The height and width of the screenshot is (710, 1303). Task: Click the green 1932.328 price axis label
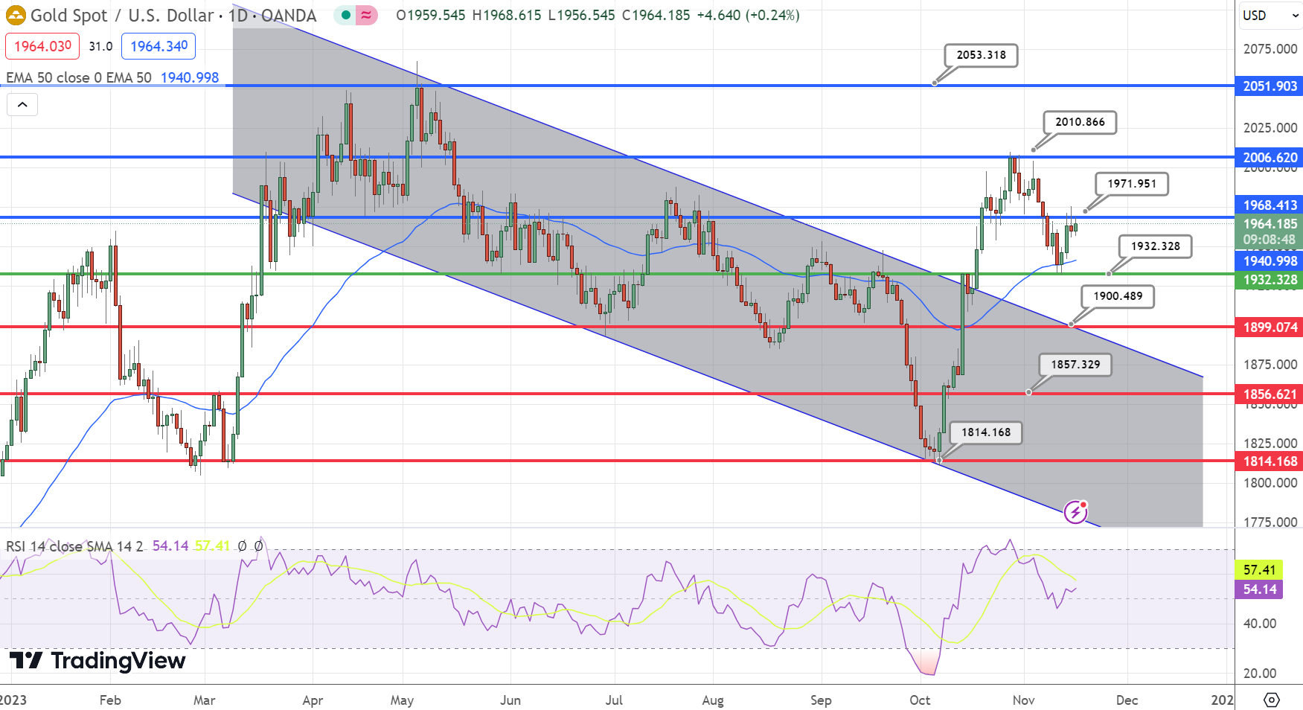click(1269, 280)
